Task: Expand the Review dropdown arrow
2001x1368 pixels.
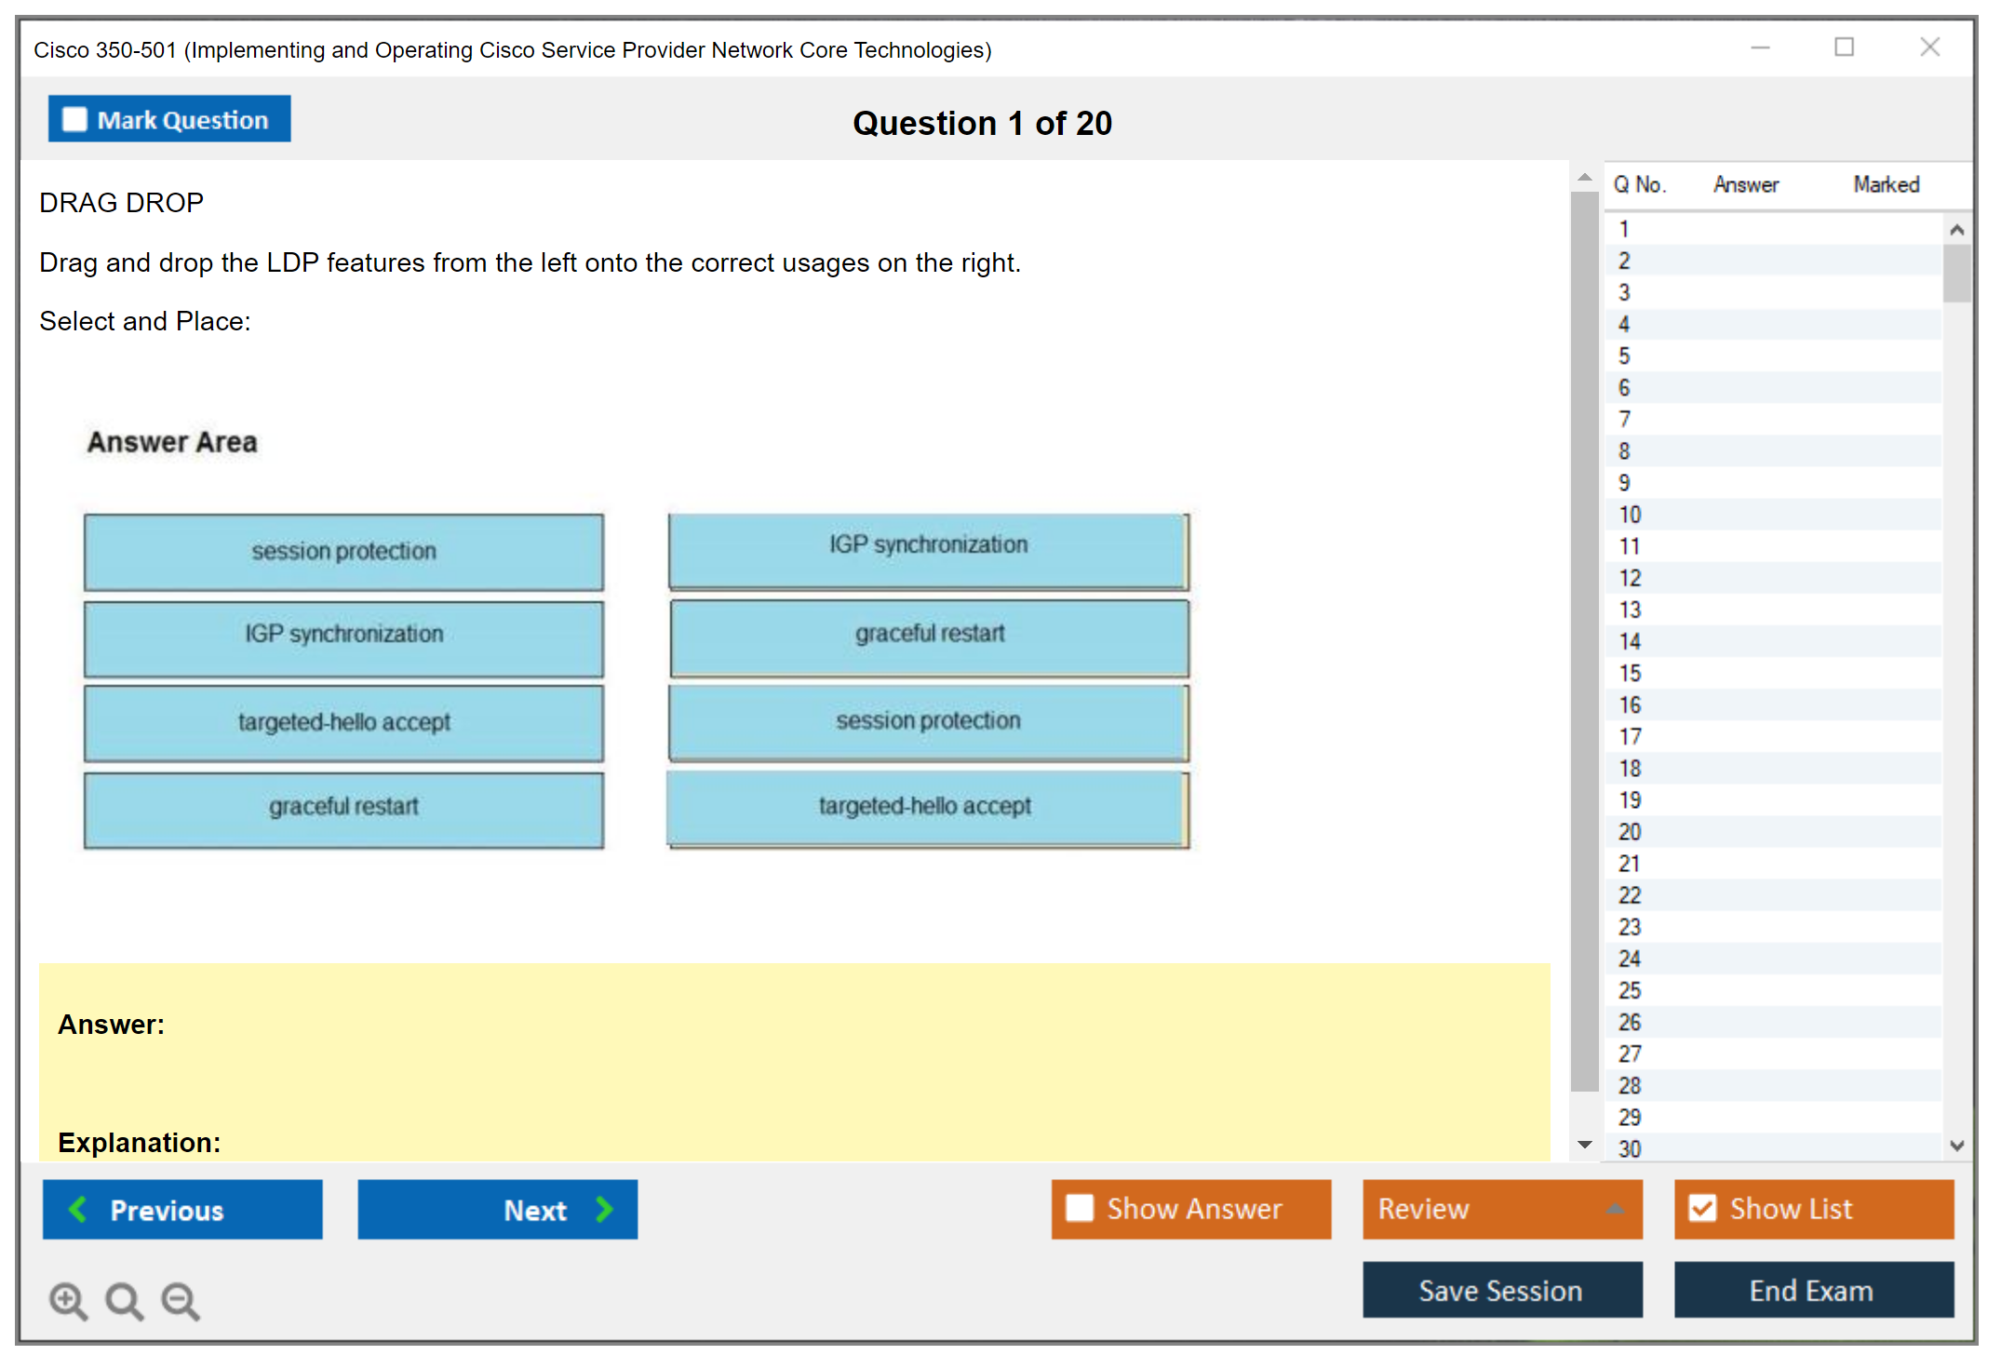Action: click(x=1615, y=1209)
